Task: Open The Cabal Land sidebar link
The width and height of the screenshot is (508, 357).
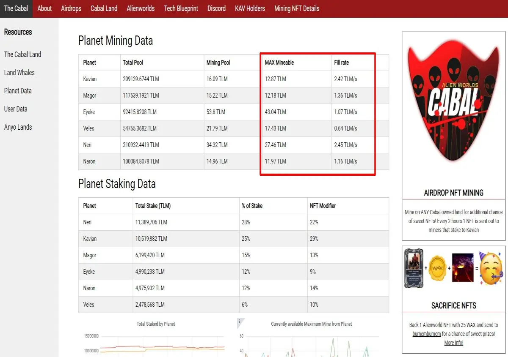Action: 22,55
